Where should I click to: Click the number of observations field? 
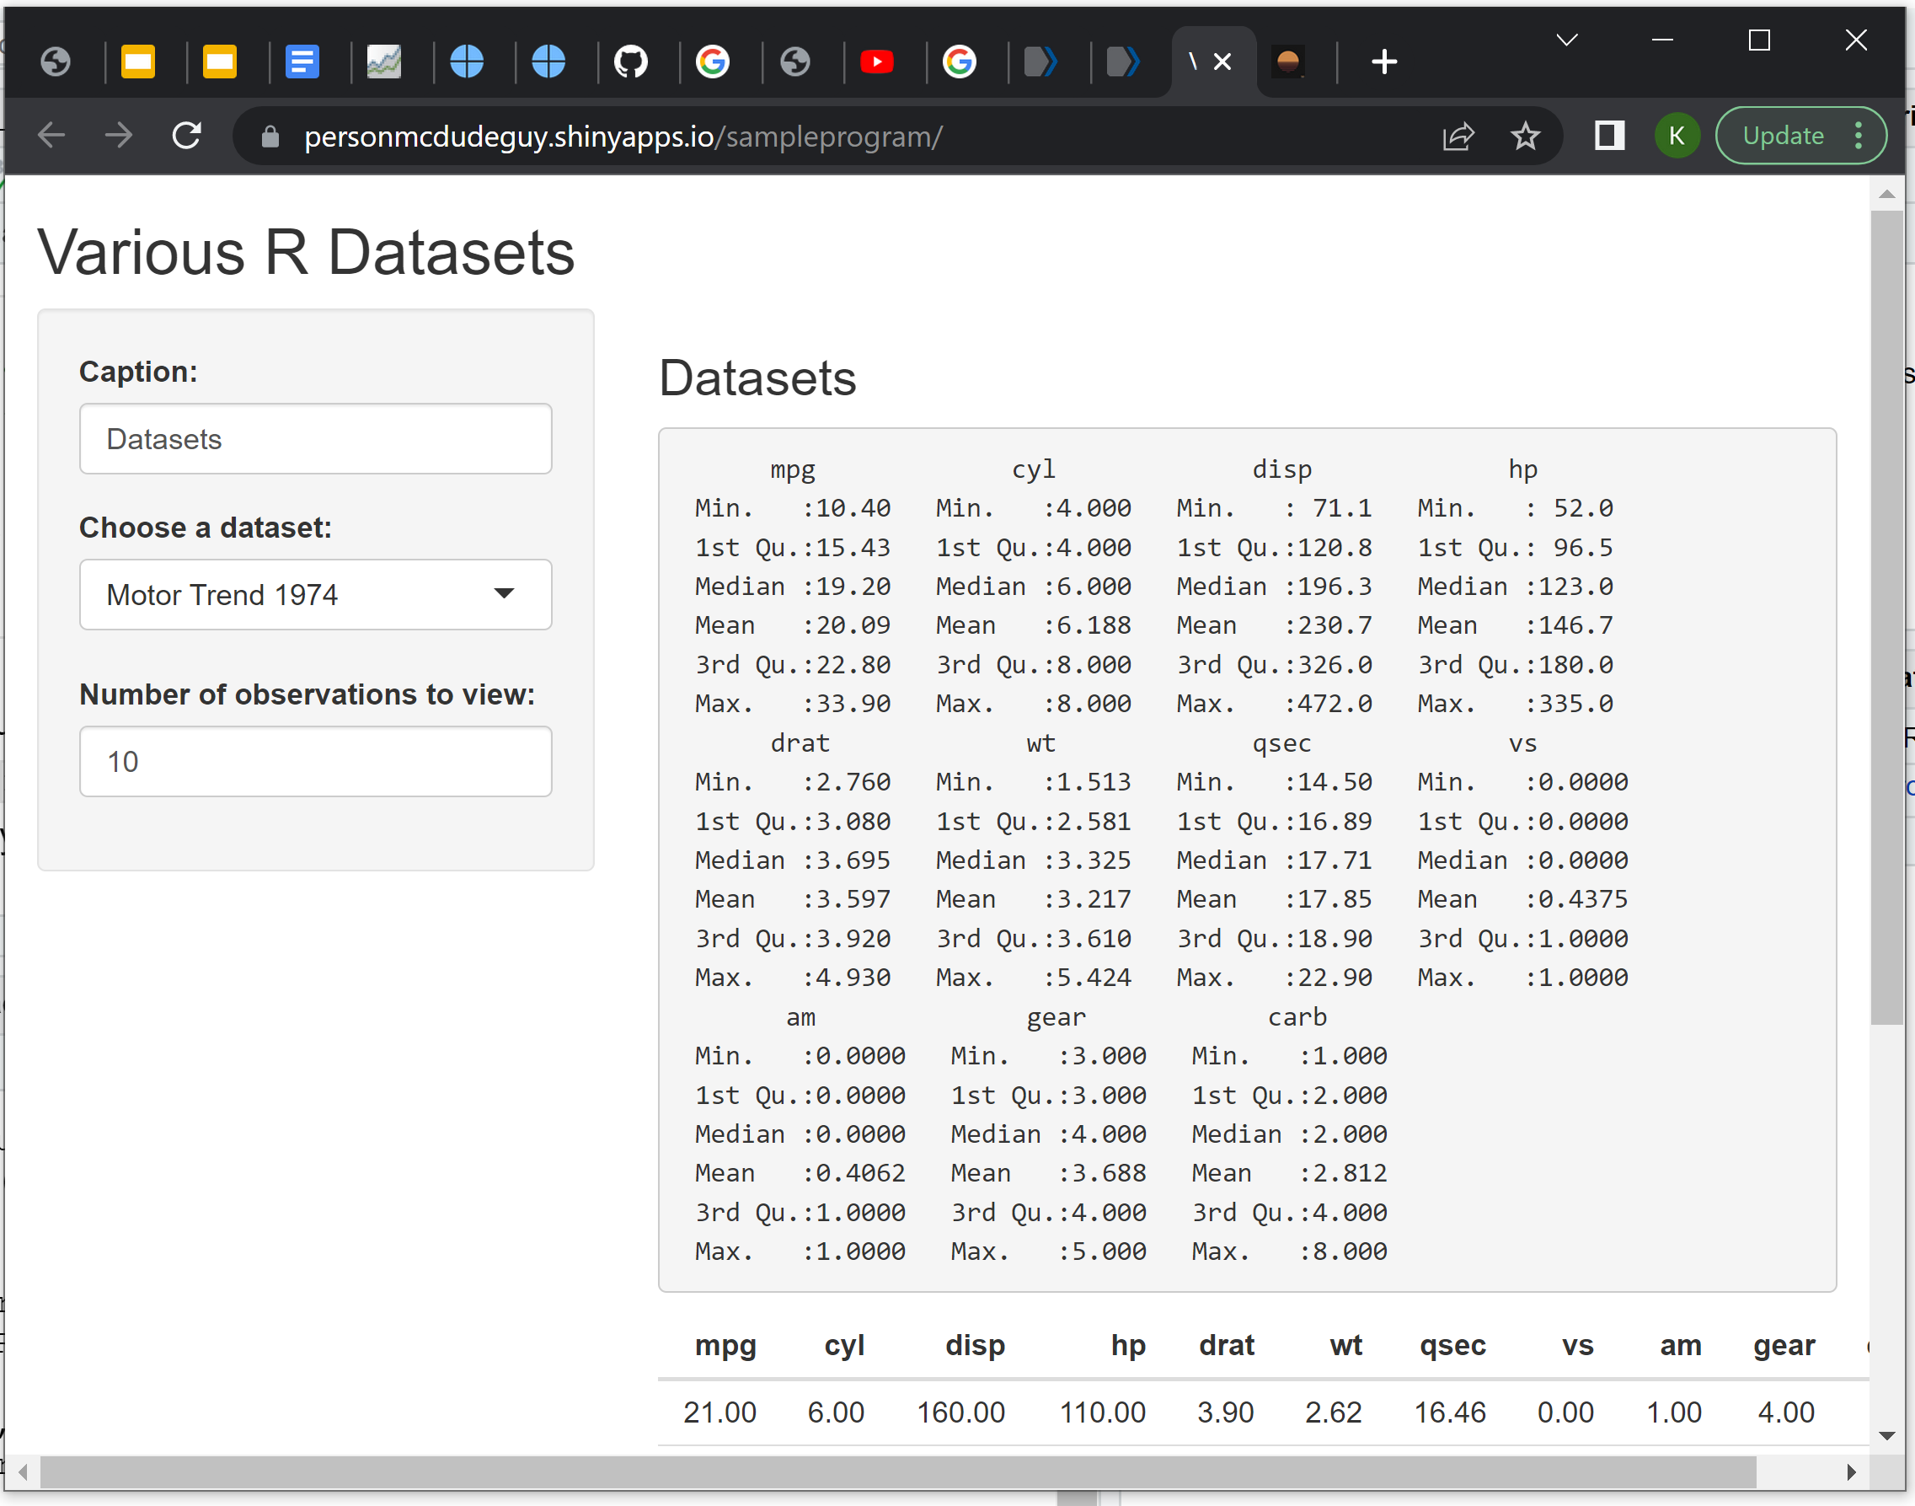point(315,761)
